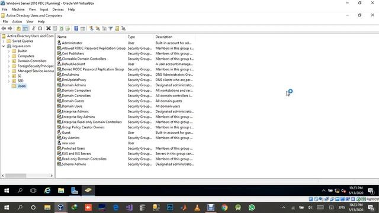
Task: Launch VLC from the host taskbar
Action: pyautogui.click(x=197, y=208)
